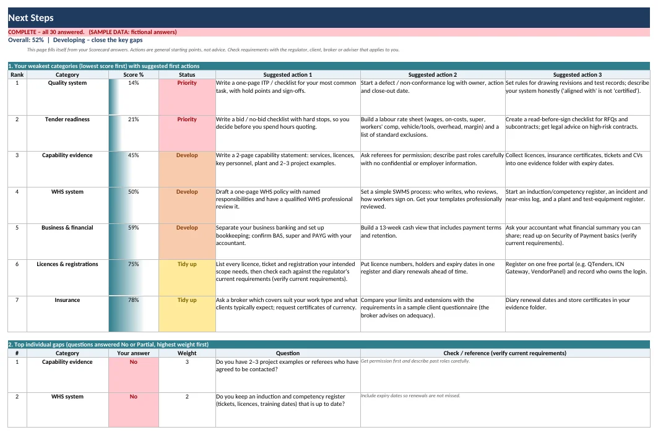This screenshot has width=658, height=435.
Task: Select the 'Write a one-page ITP / checklist' action cell
Action: [x=288, y=97]
